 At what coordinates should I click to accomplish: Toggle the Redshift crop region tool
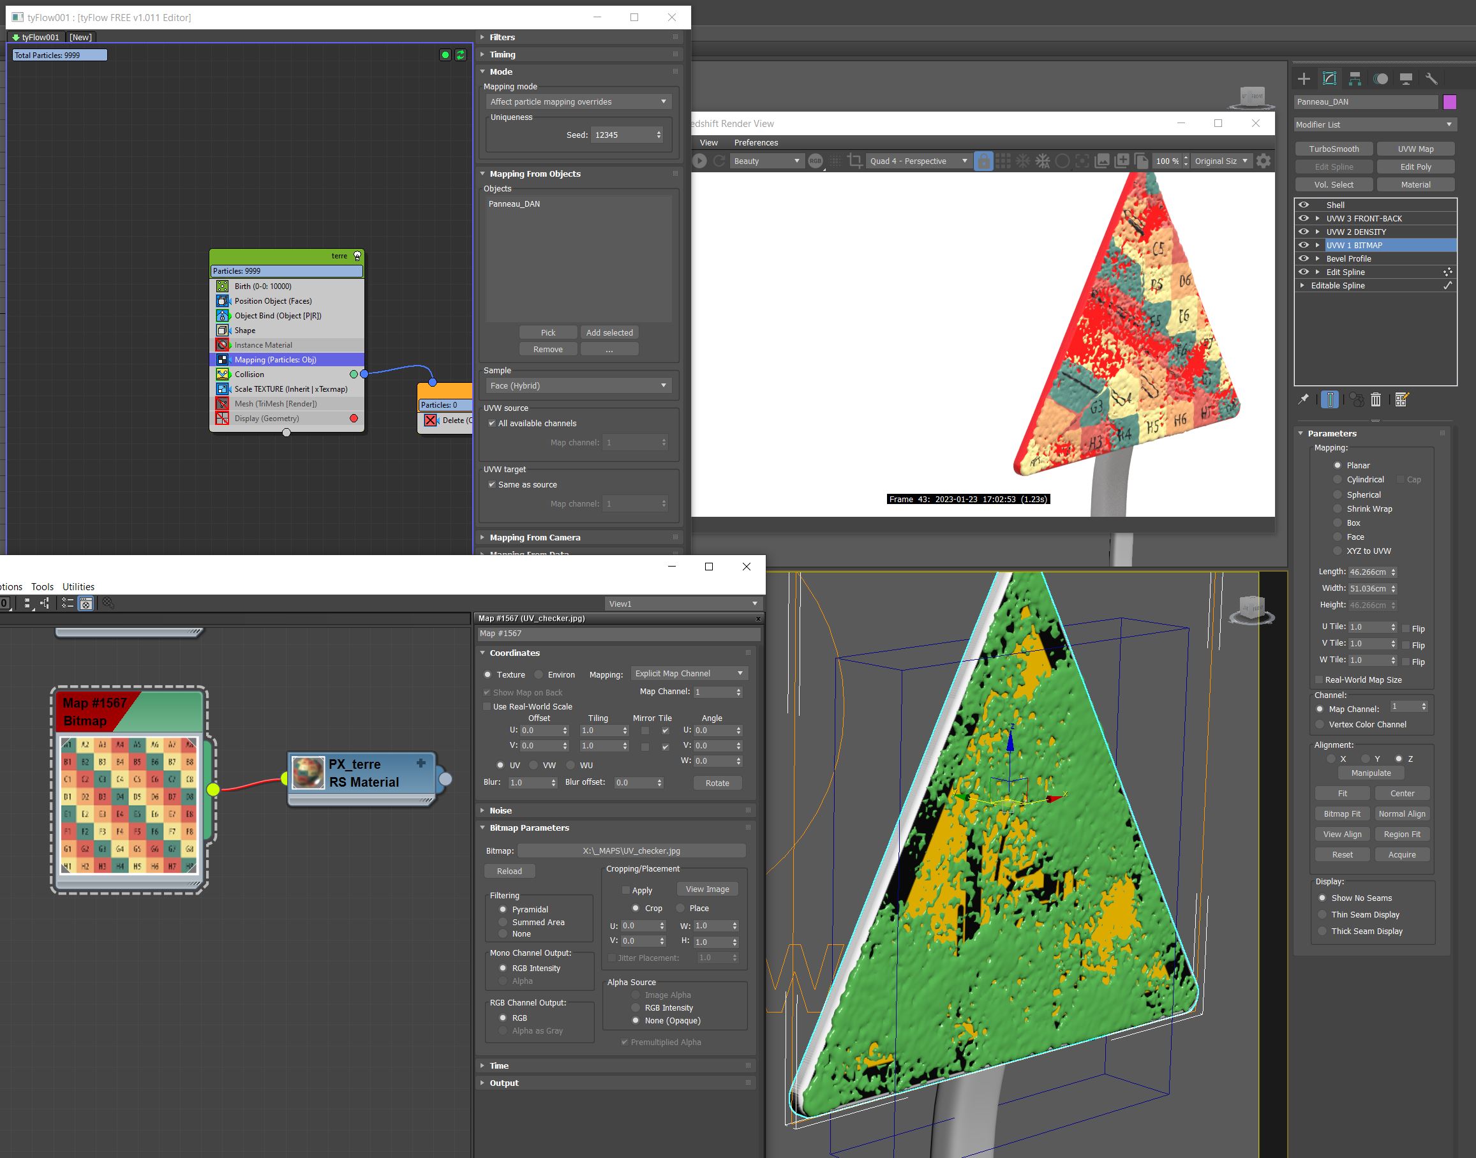(855, 161)
